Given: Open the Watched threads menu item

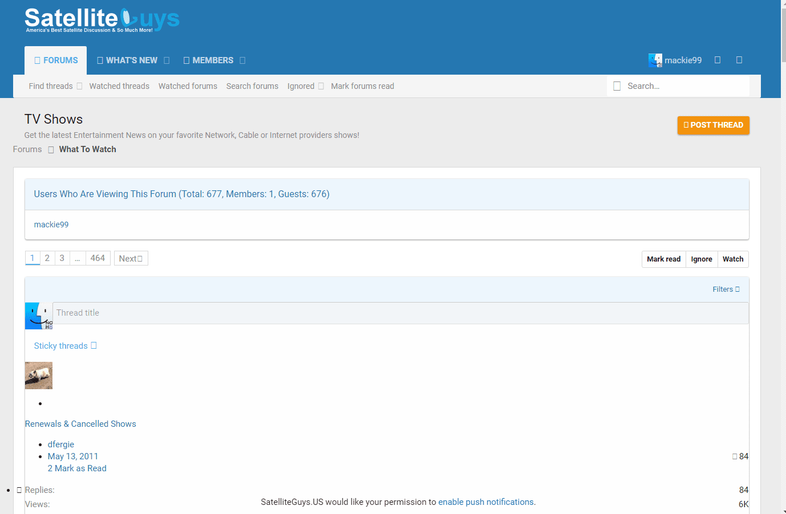Looking at the screenshot, I should pyautogui.click(x=119, y=86).
